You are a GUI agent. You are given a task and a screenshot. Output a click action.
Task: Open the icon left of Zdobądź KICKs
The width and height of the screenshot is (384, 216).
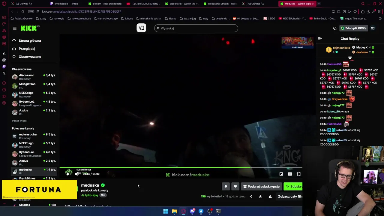click(x=335, y=28)
